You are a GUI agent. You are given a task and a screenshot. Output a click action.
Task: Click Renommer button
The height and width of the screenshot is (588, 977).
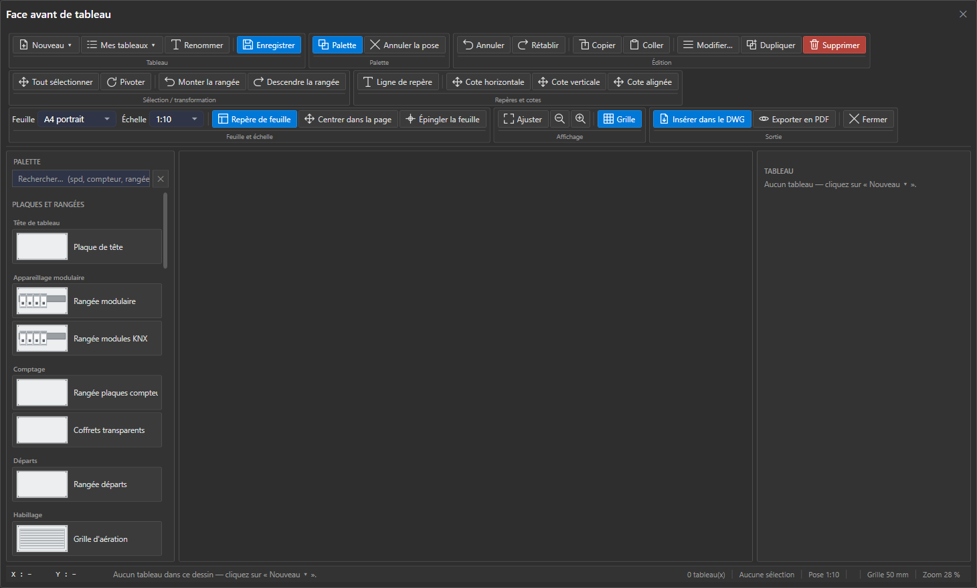[197, 45]
